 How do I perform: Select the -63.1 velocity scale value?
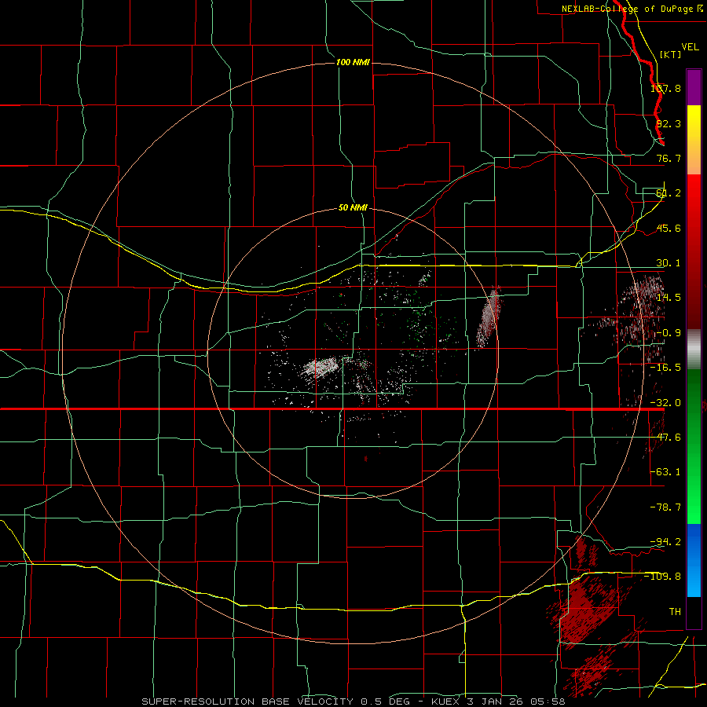tap(665, 472)
